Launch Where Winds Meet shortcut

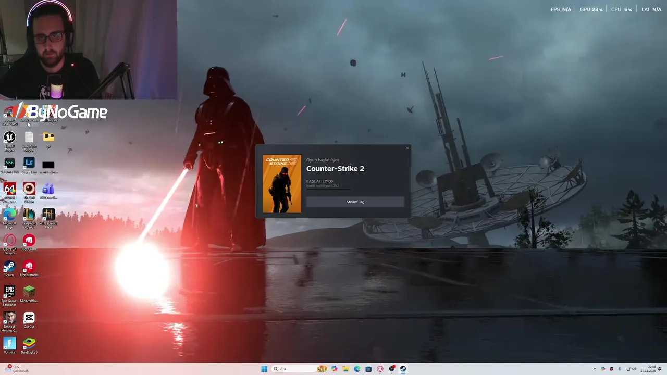coord(48,218)
